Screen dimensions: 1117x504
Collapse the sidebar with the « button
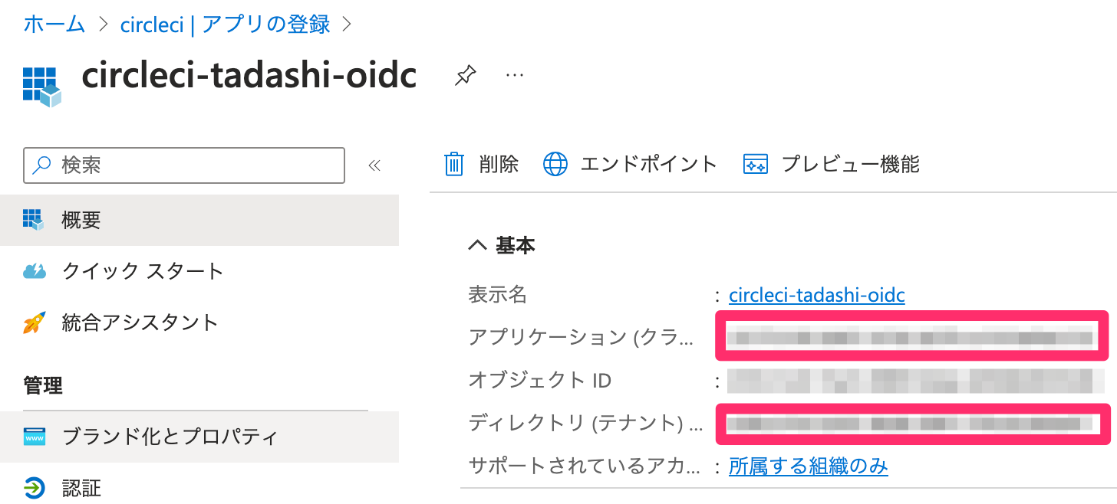pos(374,165)
